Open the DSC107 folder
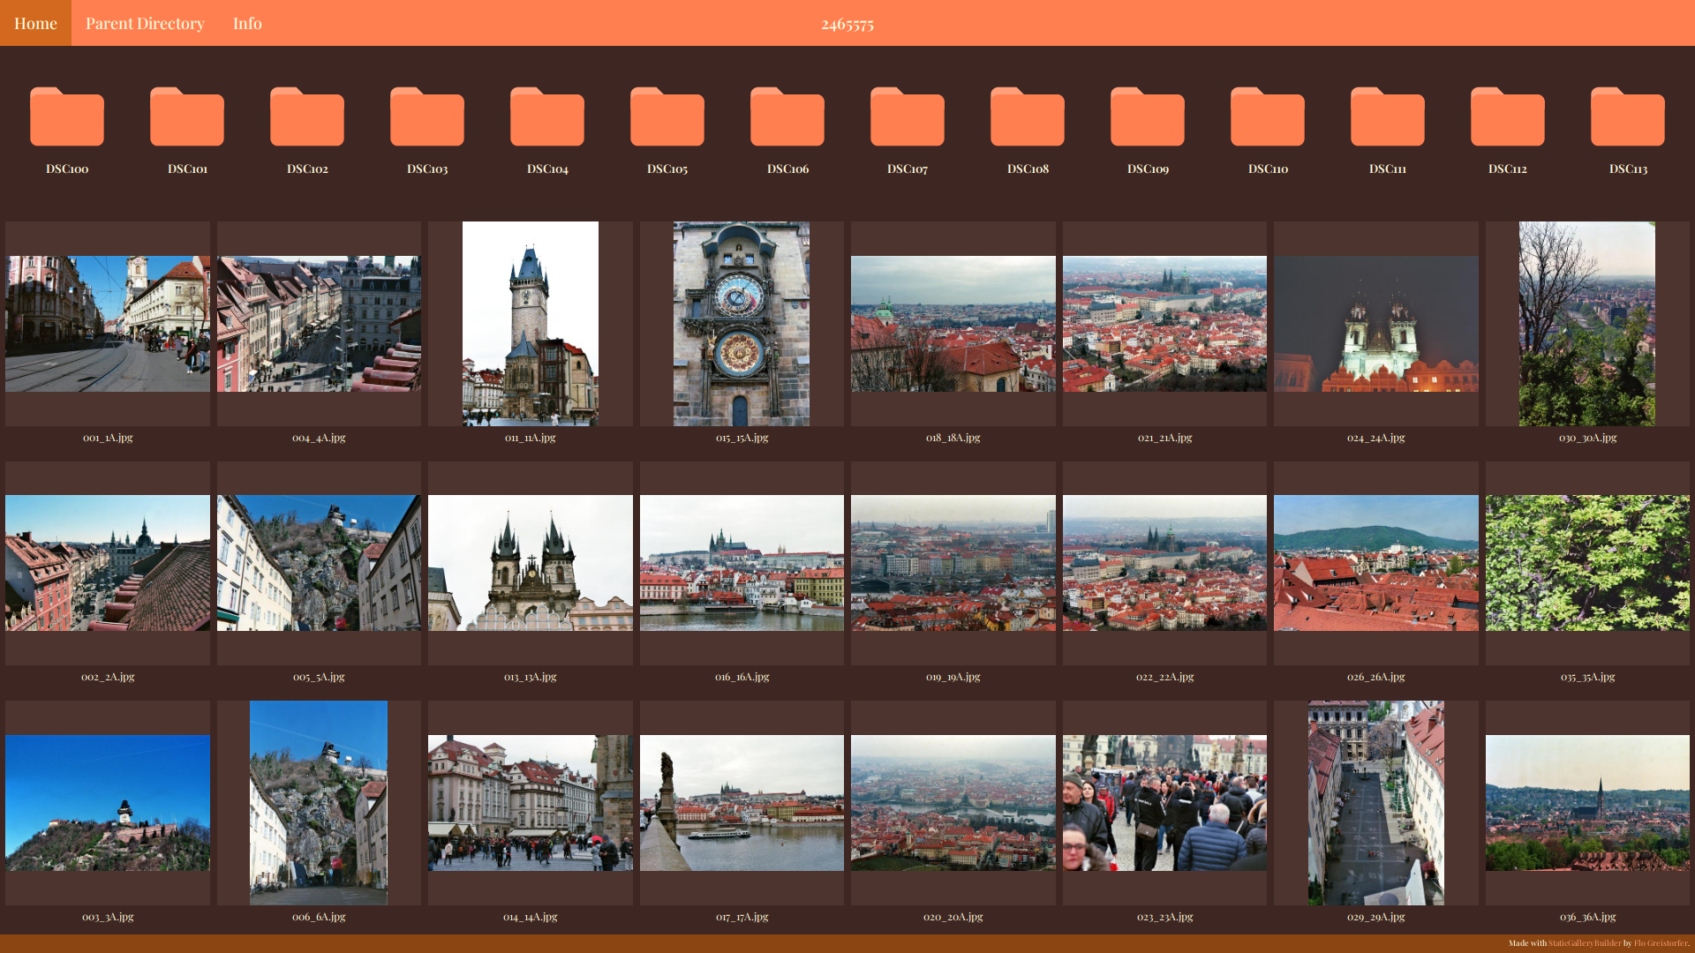The width and height of the screenshot is (1695, 953). (x=907, y=117)
